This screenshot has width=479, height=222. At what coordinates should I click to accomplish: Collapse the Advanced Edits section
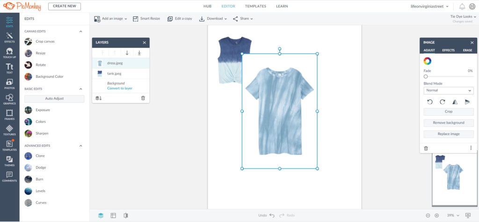click(80, 146)
